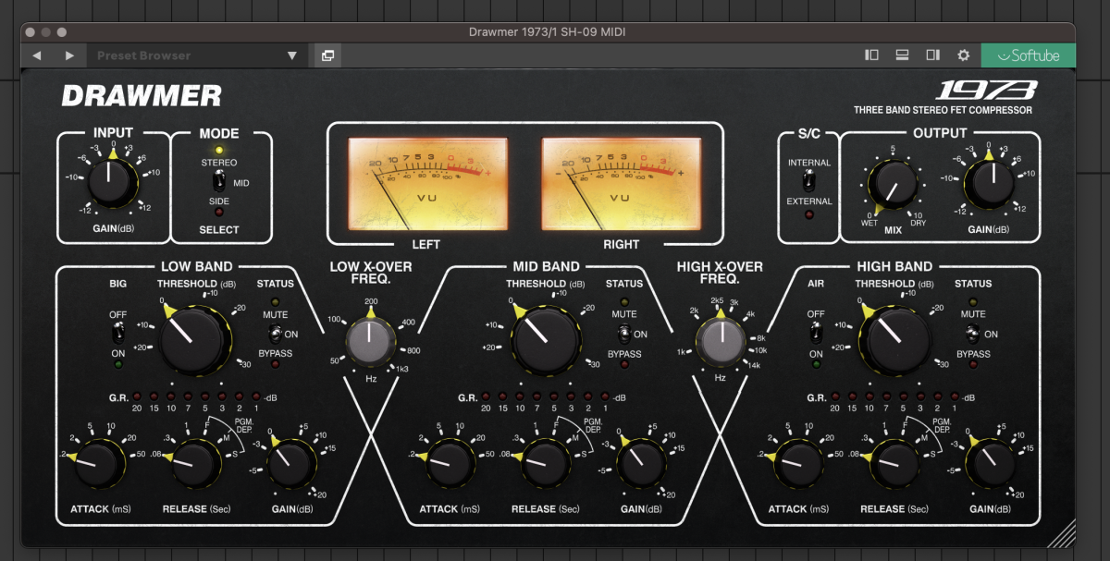This screenshot has height=561, width=1110.
Task: Click the LOW BAND heading text
Action: point(195,267)
